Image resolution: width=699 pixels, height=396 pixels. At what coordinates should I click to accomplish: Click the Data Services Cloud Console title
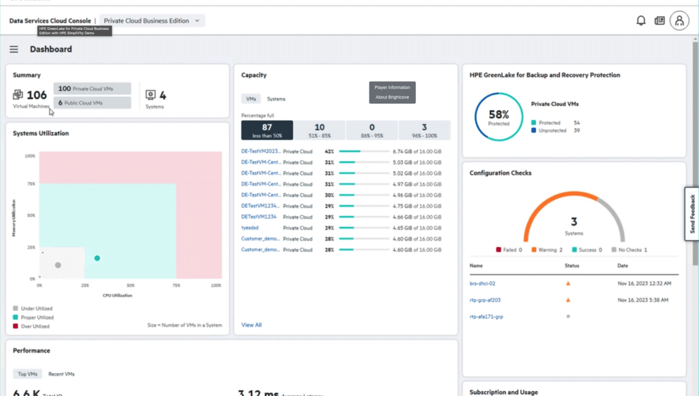(50, 21)
